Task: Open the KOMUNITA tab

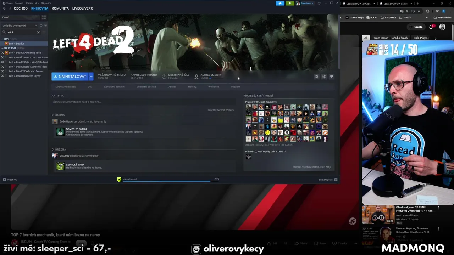Action: click(x=60, y=8)
